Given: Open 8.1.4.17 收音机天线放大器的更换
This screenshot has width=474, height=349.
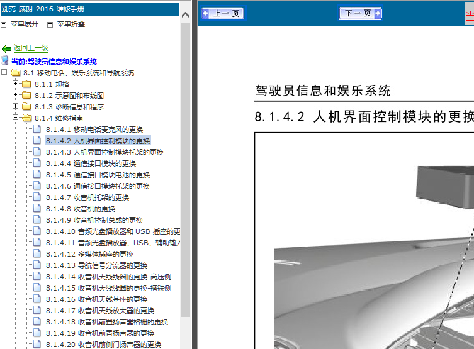Looking at the screenshot, I should [x=100, y=311].
